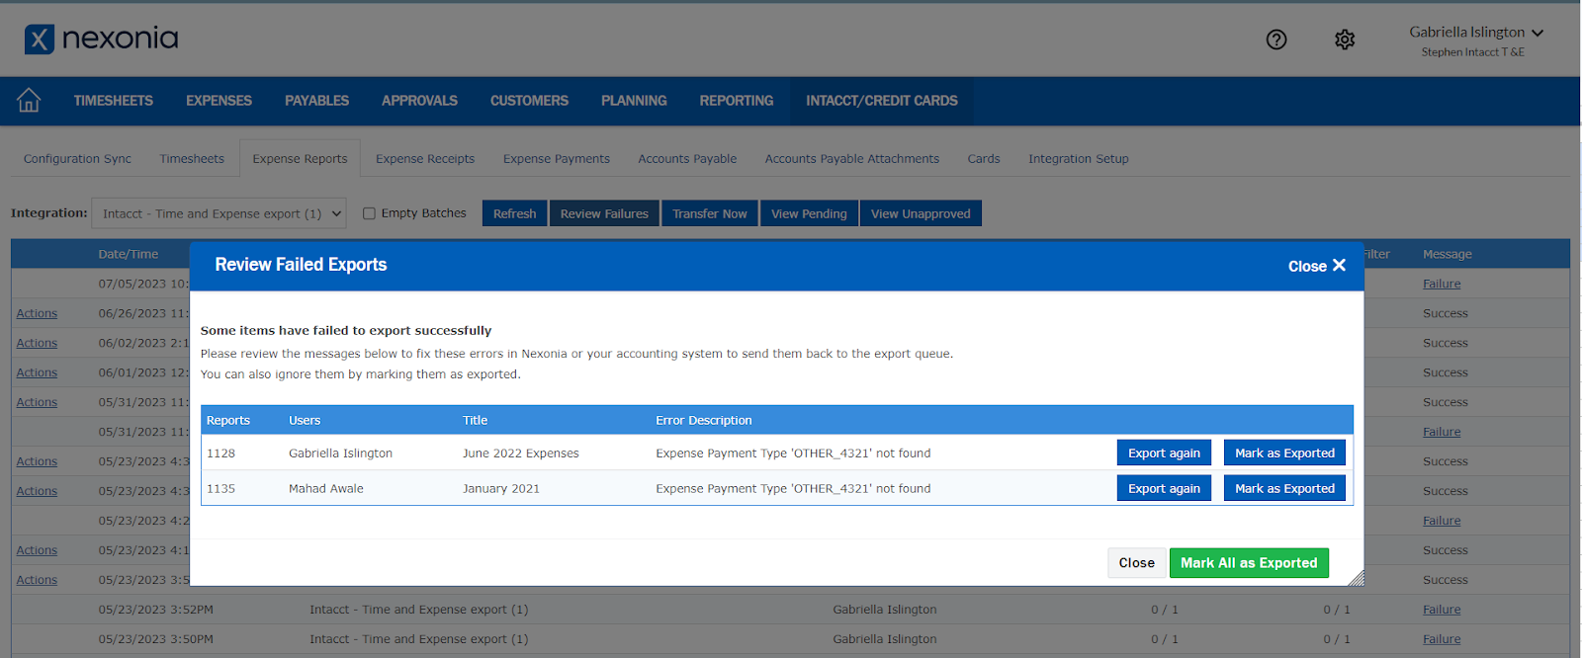The image size is (1582, 658).
Task: Open the PAYABLES menu
Action: click(316, 101)
